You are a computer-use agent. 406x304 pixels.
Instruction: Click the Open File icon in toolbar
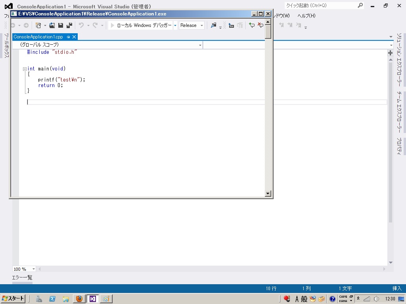(52, 25)
